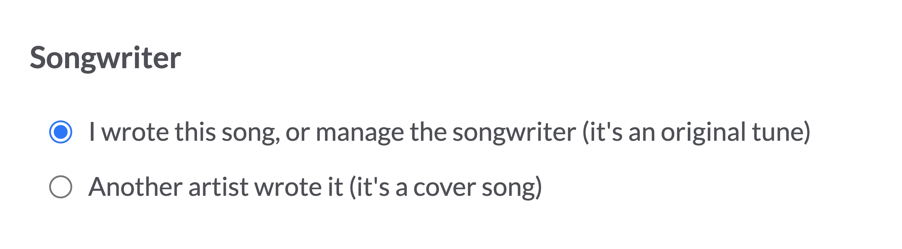Click the label text 'Another artist wrote it'
Screen dimensions: 902x249
click(215, 187)
